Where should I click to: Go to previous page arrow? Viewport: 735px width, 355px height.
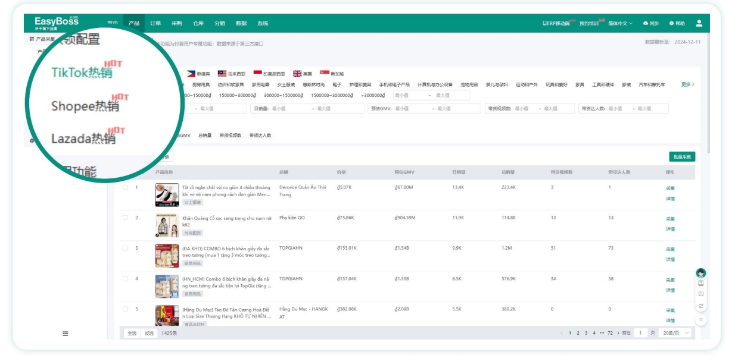pyautogui.click(x=562, y=333)
